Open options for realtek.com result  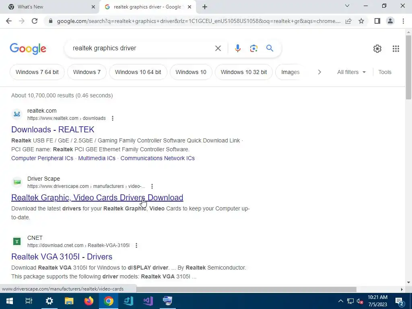[x=113, y=118]
